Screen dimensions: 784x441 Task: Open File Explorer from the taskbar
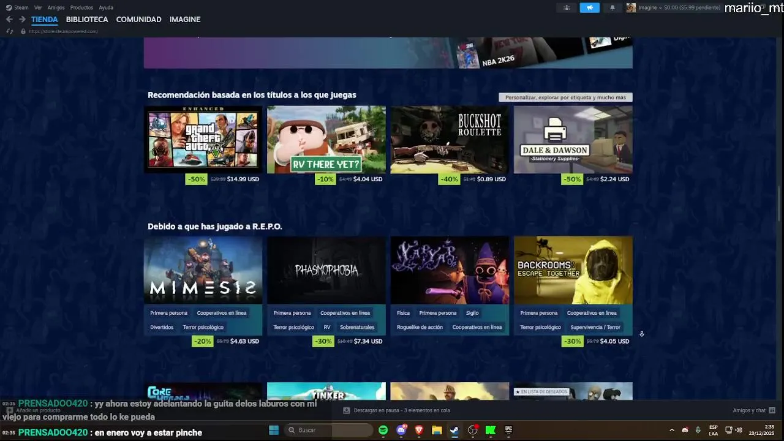(x=437, y=430)
